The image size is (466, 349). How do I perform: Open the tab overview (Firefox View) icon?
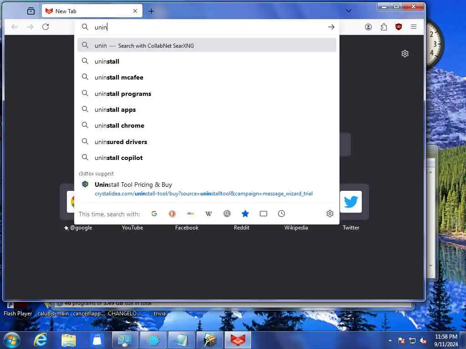click(x=31, y=11)
